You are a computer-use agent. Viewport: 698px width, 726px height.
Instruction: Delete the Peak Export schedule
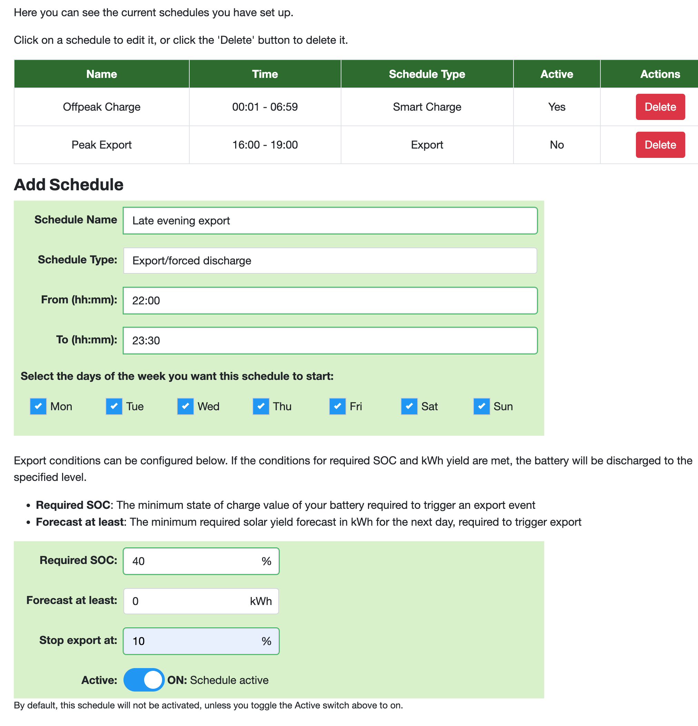[x=660, y=144]
